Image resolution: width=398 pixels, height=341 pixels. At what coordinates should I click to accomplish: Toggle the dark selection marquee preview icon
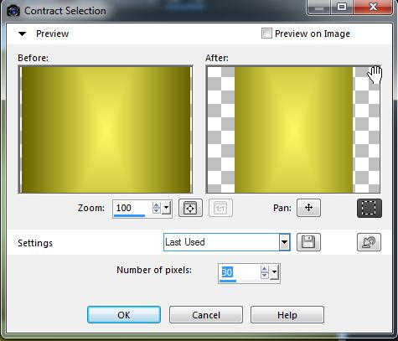[x=370, y=208]
